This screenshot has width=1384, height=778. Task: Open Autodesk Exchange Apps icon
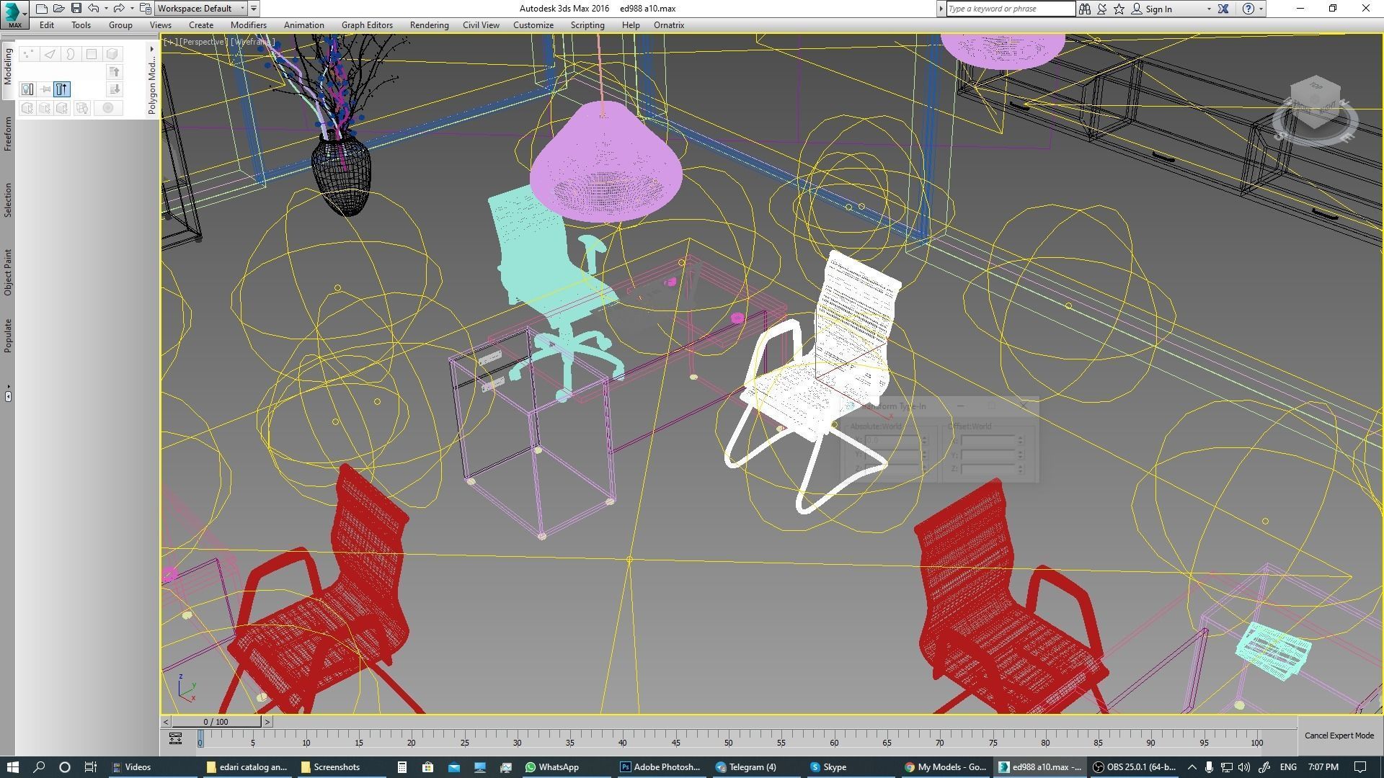pos(1223,9)
